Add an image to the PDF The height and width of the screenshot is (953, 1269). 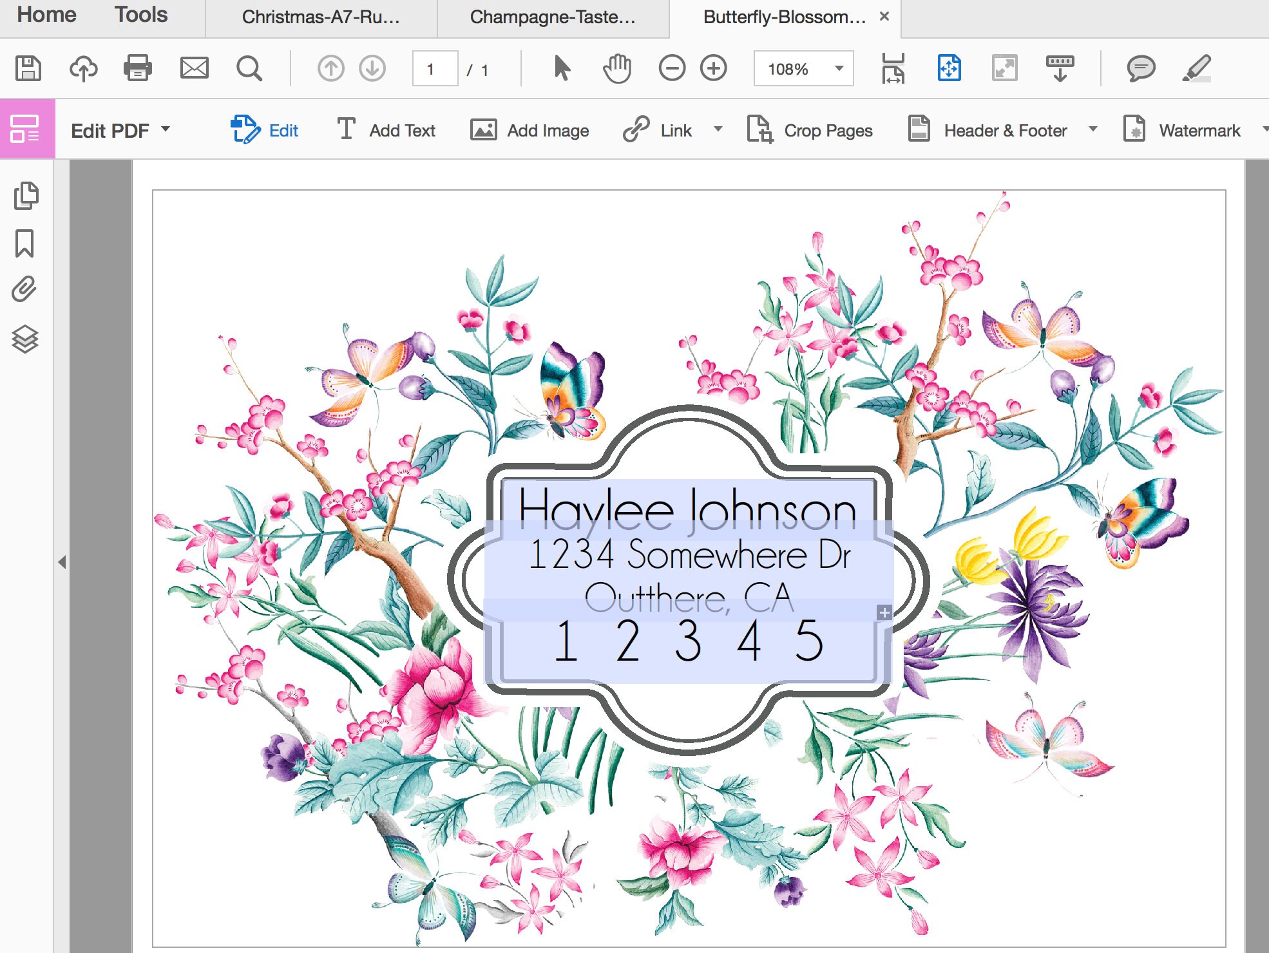tap(530, 129)
